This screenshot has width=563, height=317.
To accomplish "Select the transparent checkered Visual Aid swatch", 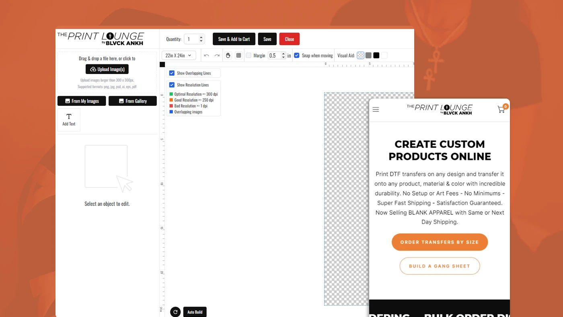I will coord(361,56).
